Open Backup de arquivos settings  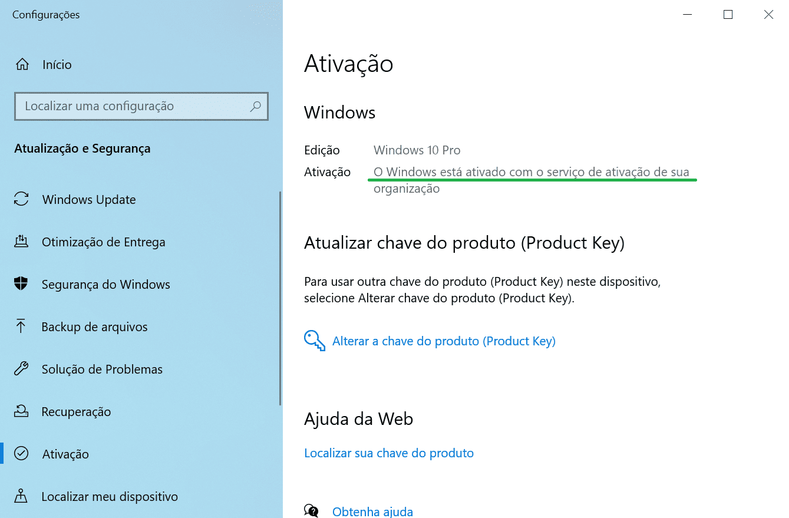coord(94,326)
